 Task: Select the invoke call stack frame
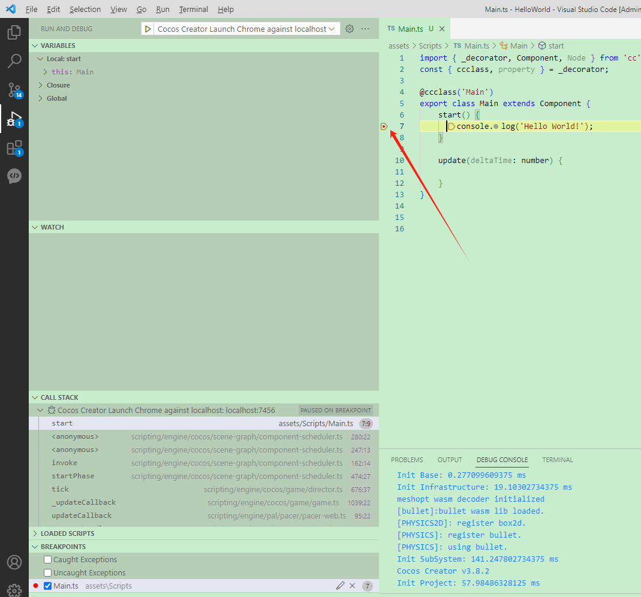pyautogui.click(x=204, y=463)
